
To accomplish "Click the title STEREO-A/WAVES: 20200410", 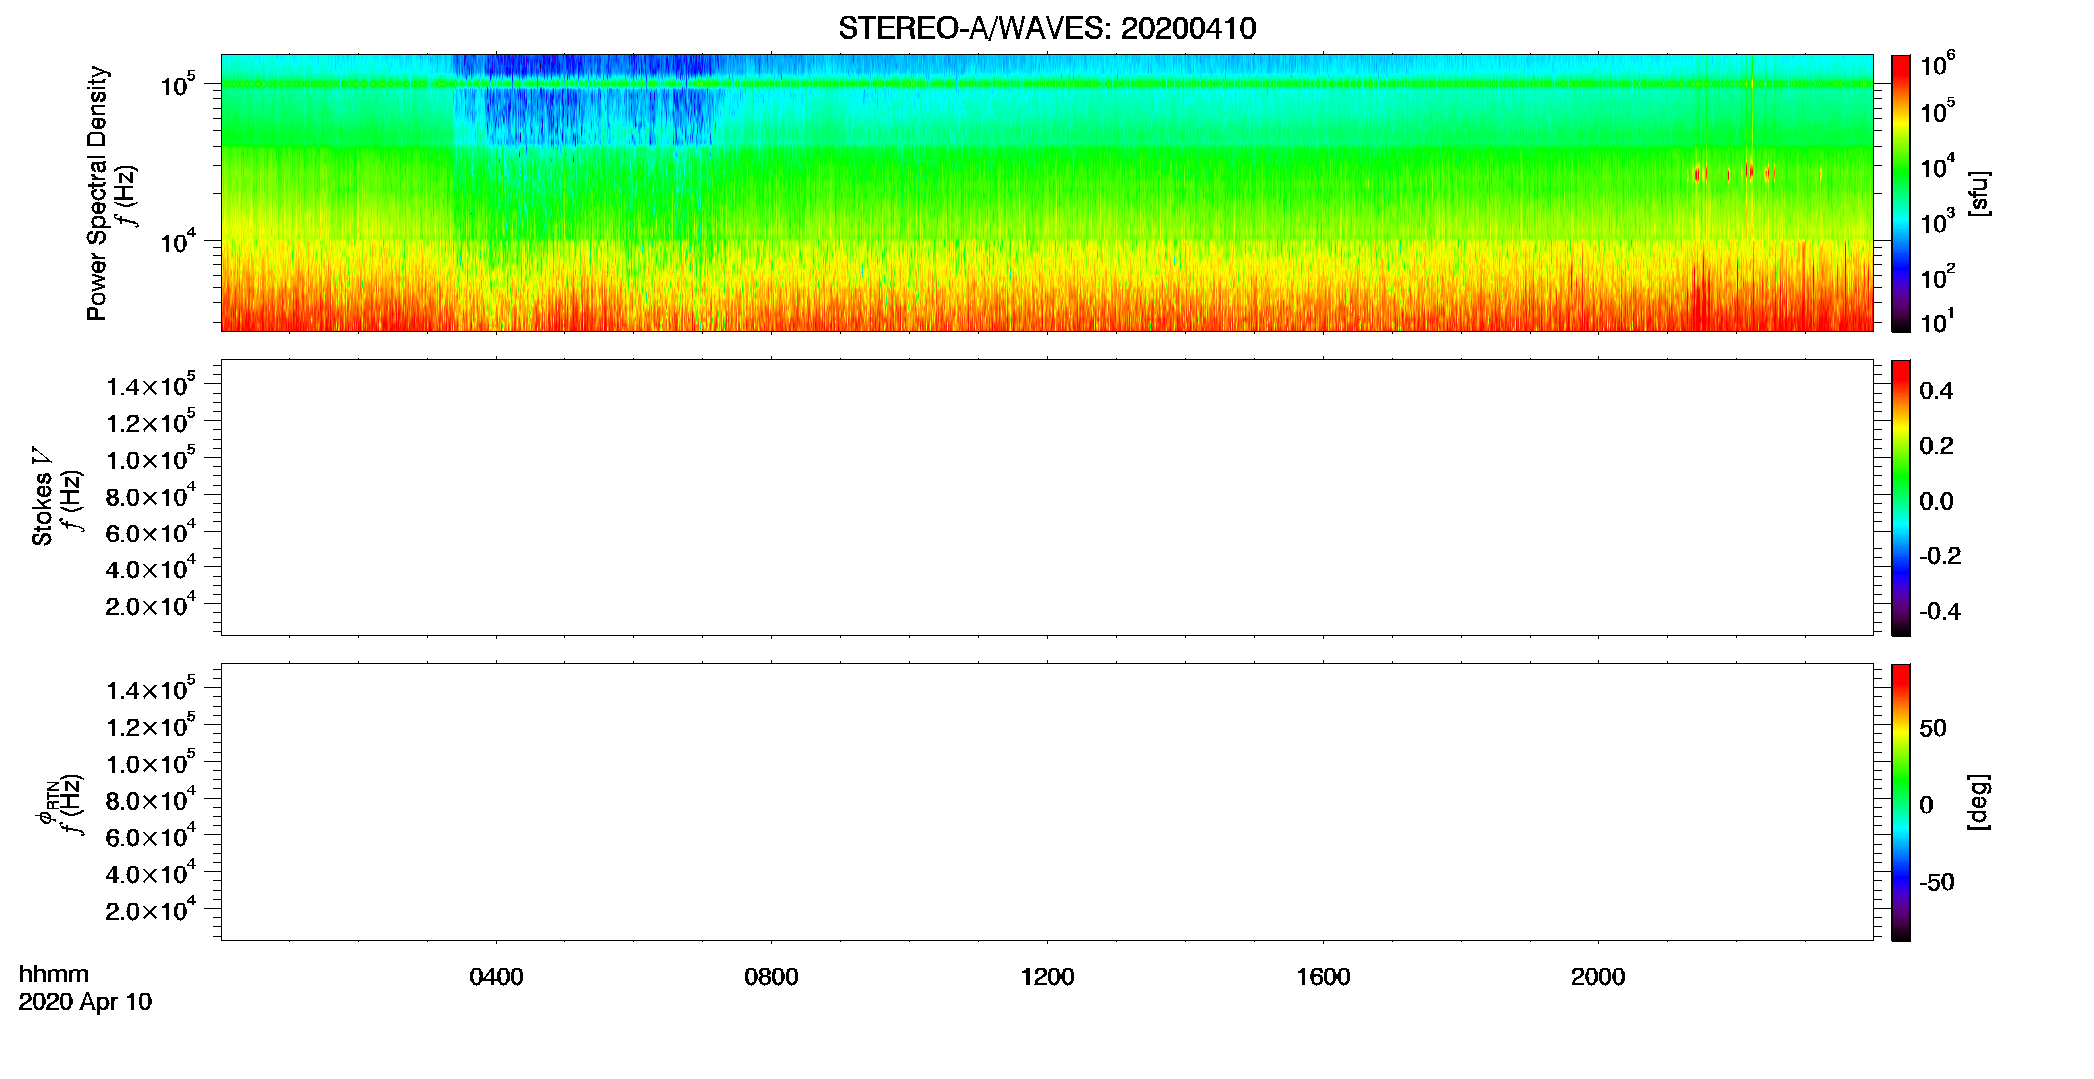I will tap(1047, 28).
